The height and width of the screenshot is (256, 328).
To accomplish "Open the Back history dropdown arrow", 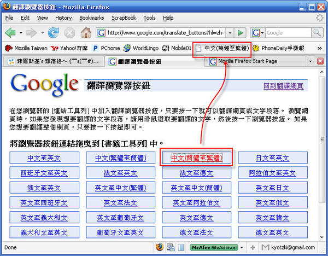I will [x=21, y=33].
